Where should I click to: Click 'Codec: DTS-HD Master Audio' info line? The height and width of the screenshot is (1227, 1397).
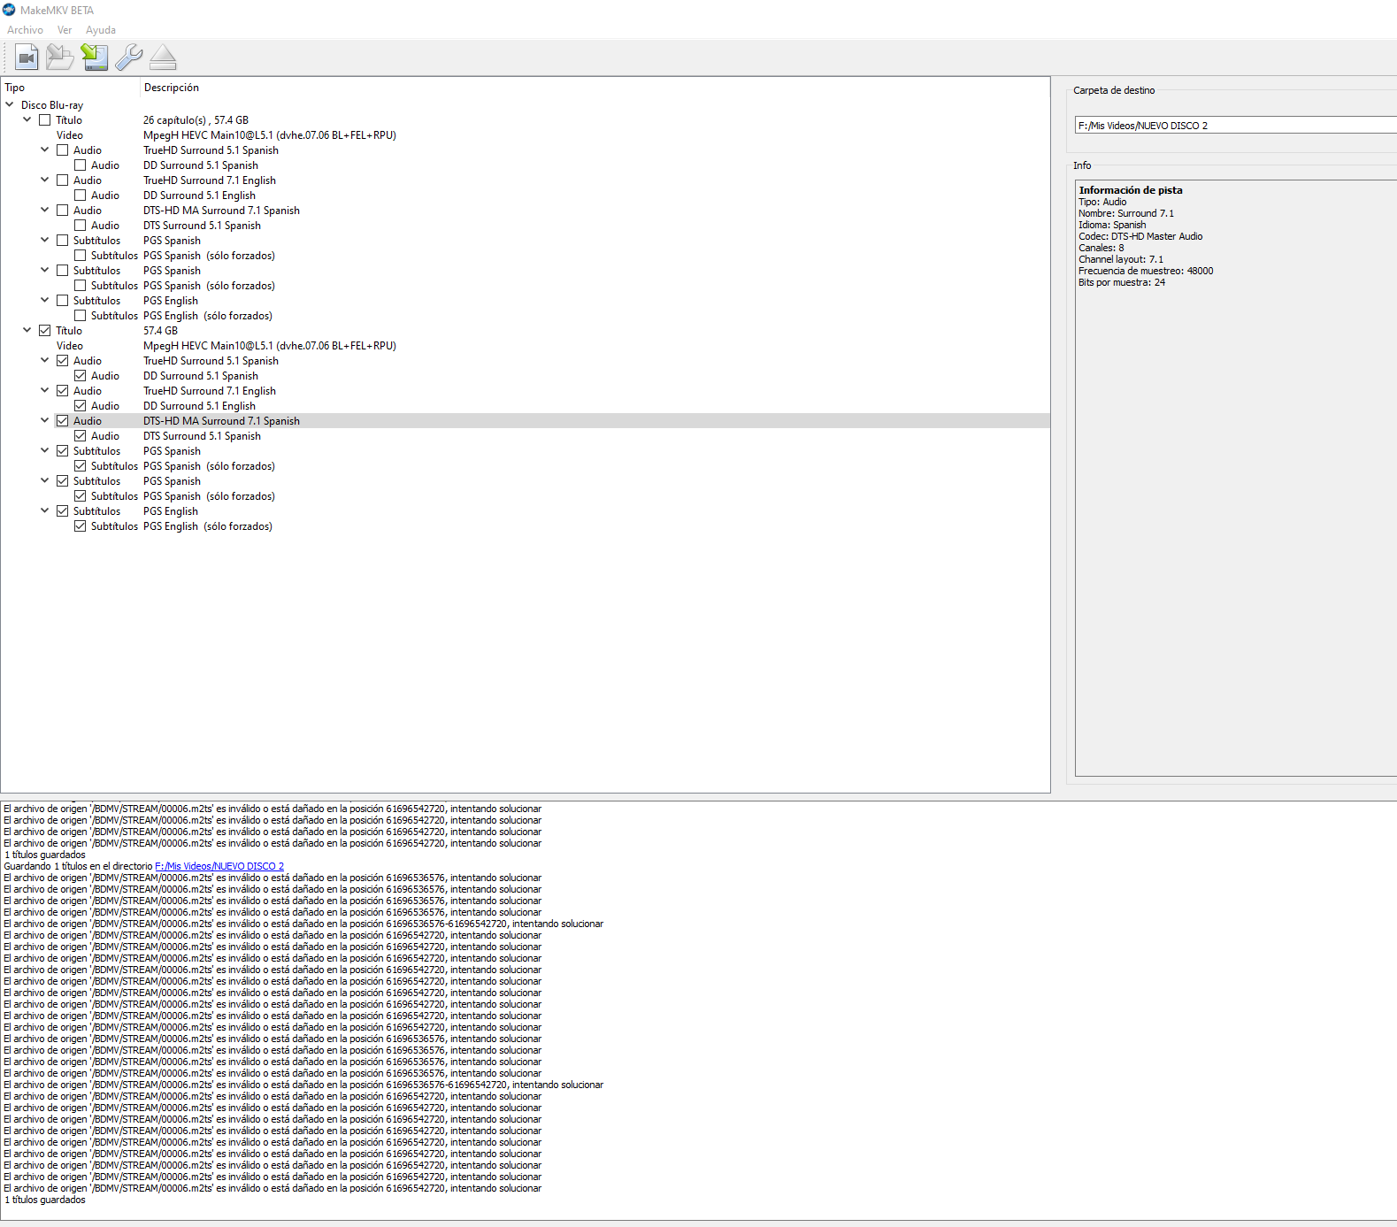(x=1140, y=236)
